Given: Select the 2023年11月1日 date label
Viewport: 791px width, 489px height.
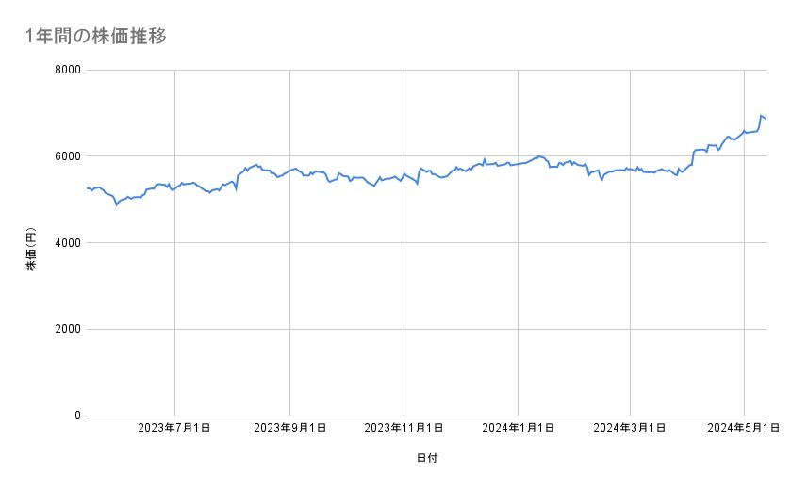Looking at the screenshot, I should pyautogui.click(x=404, y=429).
